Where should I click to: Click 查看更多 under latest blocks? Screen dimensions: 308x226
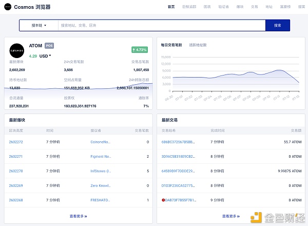tap(78, 216)
